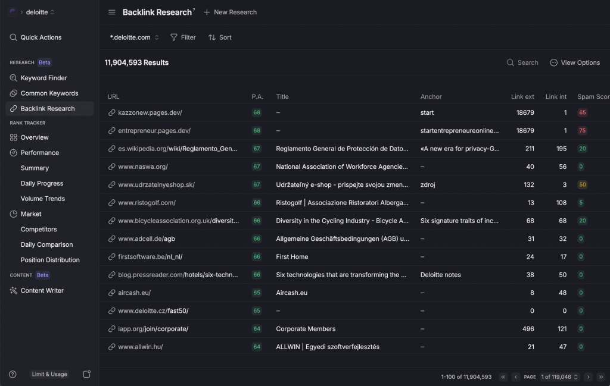
Task: Open Summary under Performance
Action: pos(35,168)
